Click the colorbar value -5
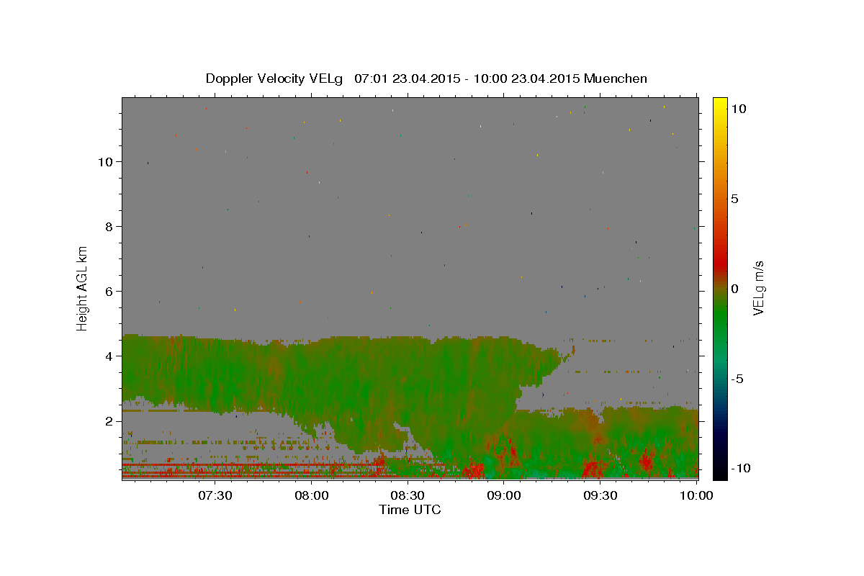Viewport: 864px width, 576px height. click(737, 379)
